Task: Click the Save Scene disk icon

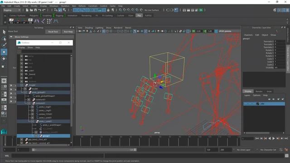Action: point(35,10)
